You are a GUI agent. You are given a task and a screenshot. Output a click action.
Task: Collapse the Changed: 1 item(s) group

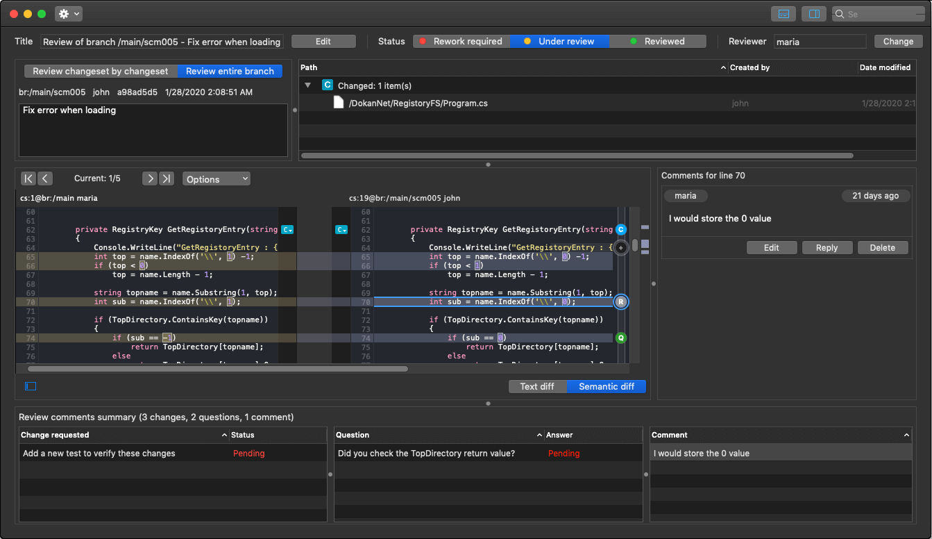308,85
